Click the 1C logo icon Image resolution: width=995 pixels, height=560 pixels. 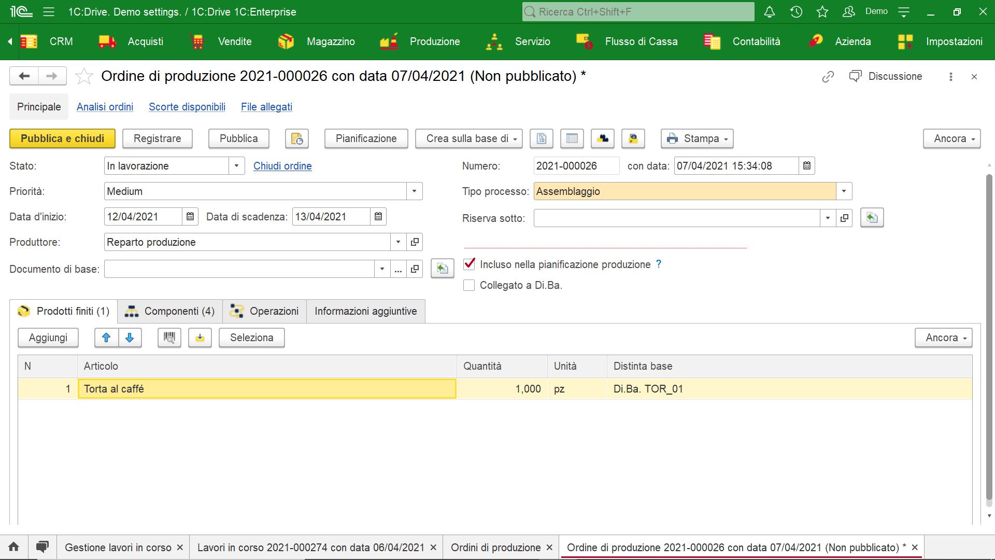pyautogui.click(x=21, y=12)
